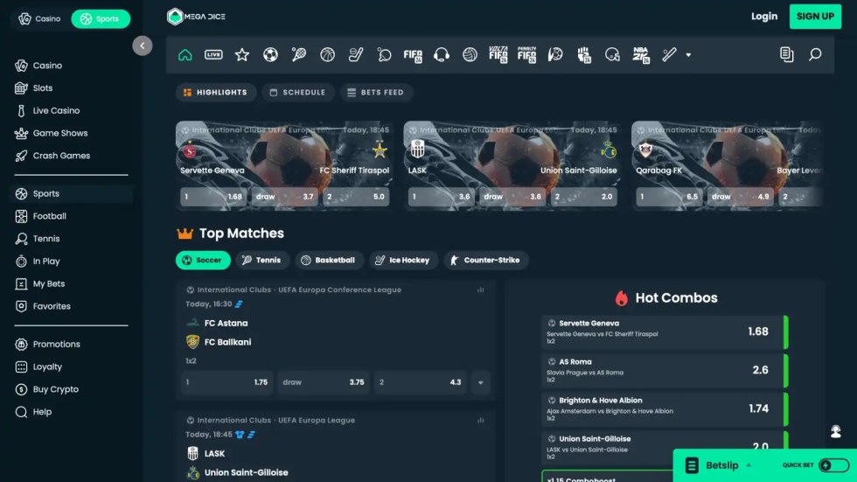Open the search magnifier icon
Viewport: 857px width, 482px height.
[x=815, y=54]
